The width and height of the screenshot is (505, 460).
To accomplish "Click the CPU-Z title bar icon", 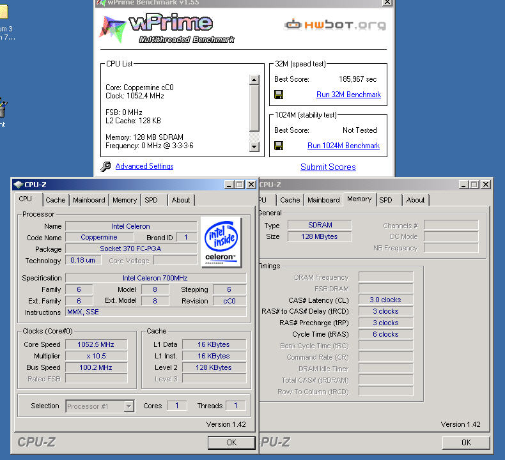I will pyautogui.click(x=19, y=185).
